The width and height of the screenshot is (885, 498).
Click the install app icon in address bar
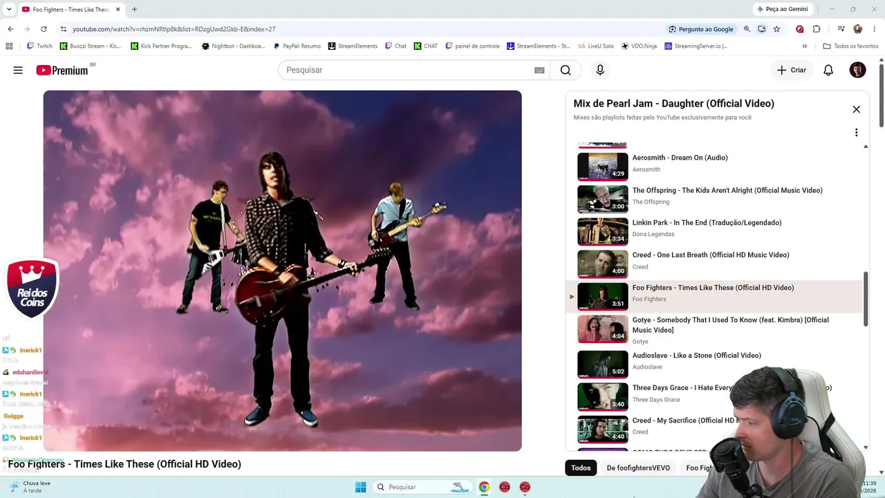click(x=761, y=29)
